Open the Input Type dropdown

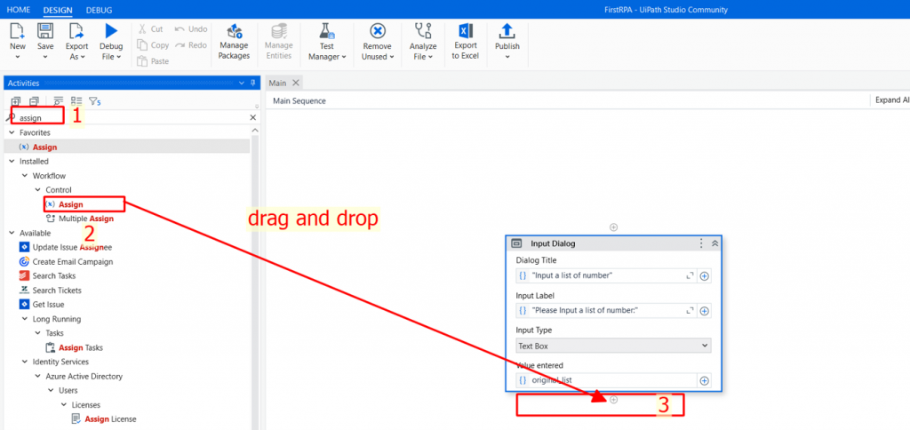click(x=613, y=346)
